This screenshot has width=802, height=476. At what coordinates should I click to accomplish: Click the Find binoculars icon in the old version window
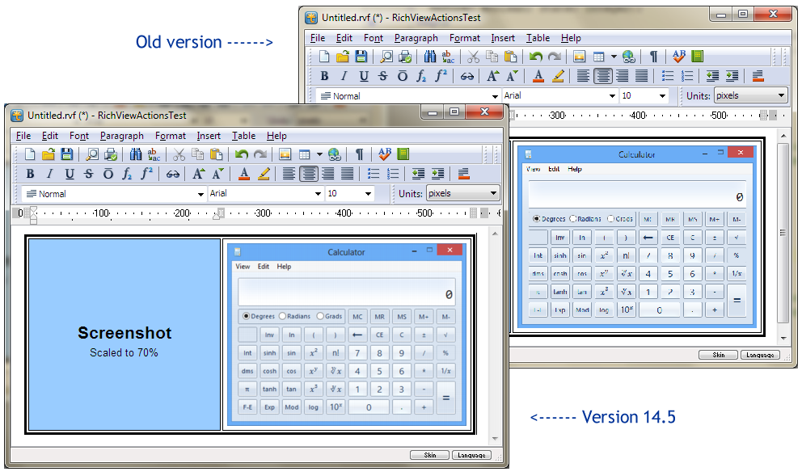tap(430, 57)
